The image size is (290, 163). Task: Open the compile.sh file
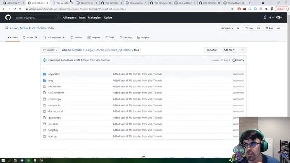(54, 105)
